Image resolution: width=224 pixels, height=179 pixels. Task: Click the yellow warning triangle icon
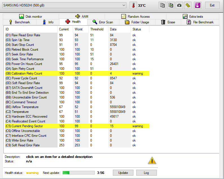pyautogui.click(x=152, y=160)
